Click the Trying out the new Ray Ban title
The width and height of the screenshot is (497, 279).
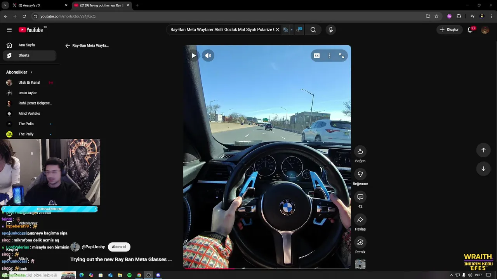tap(121, 260)
